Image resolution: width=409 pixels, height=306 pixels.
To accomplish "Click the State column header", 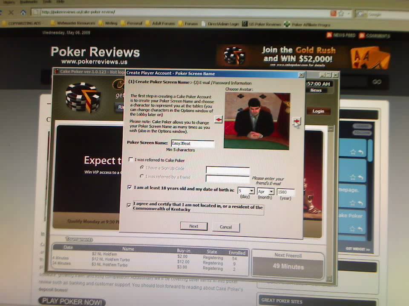I will 212,252.
